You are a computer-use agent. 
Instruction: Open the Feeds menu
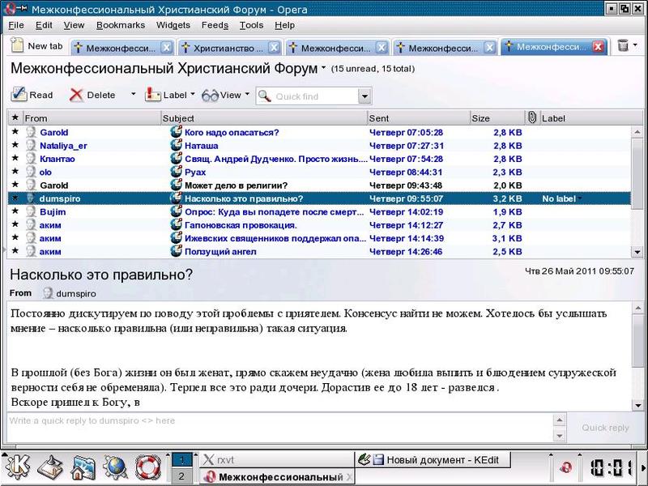coord(215,25)
